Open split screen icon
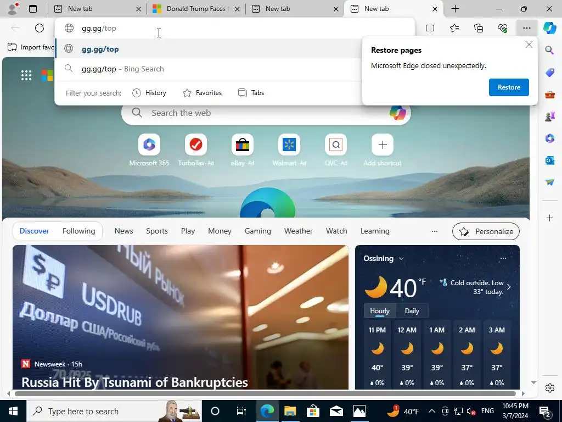The height and width of the screenshot is (422, 562). 430,28
